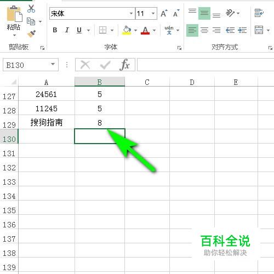
Task: Open the underline style dropdown
Action: point(88,30)
